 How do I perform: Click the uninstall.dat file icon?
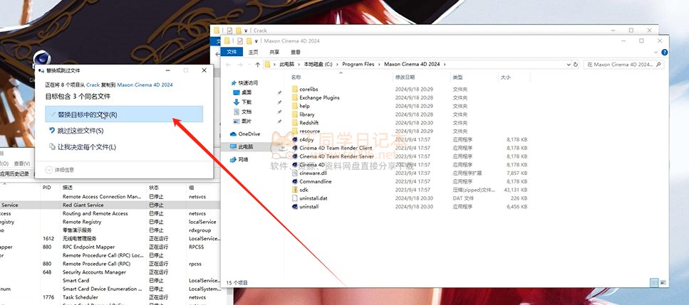(295, 198)
